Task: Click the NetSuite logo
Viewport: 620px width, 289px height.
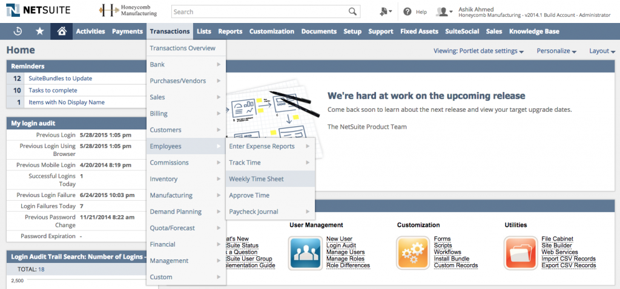Action: tap(38, 10)
